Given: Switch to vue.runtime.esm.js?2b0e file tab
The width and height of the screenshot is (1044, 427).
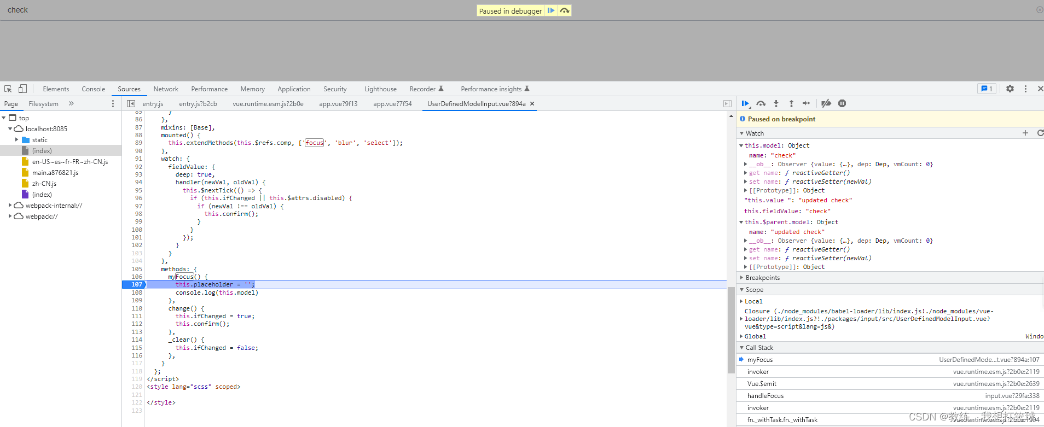Looking at the screenshot, I should click(x=268, y=104).
